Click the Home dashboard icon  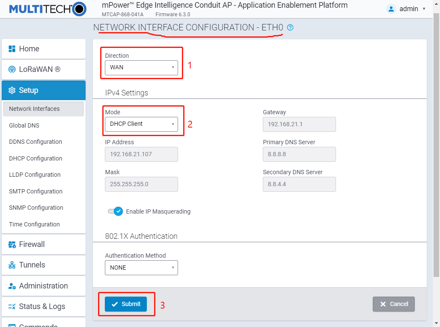click(x=12, y=49)
